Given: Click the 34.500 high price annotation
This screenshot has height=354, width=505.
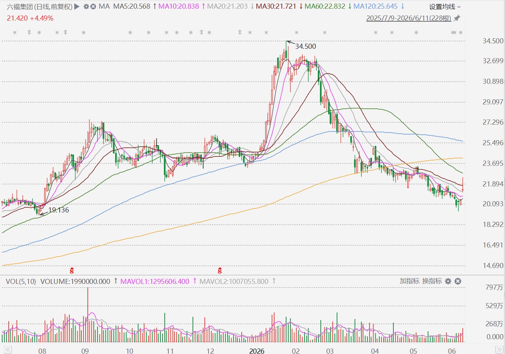Looking at the screenshot, I should 306,46.
